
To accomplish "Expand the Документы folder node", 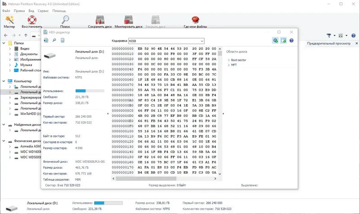I will [10, 54].
